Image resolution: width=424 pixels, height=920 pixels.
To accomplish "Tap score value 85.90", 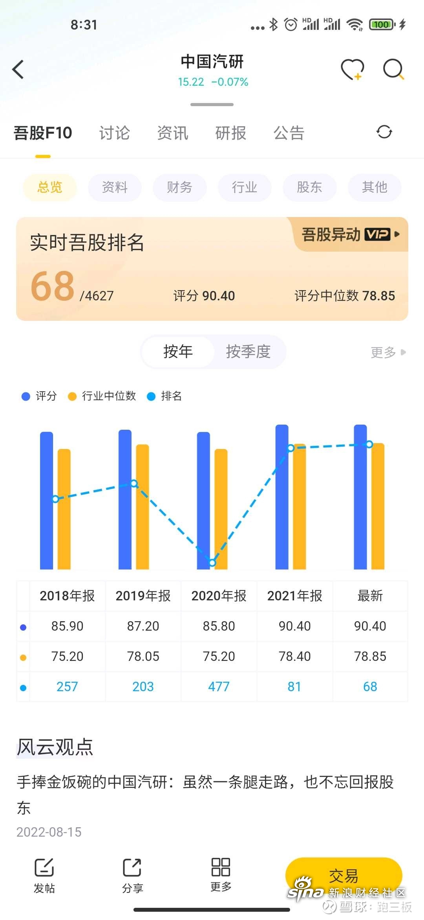I will click(x=67, y=626).
